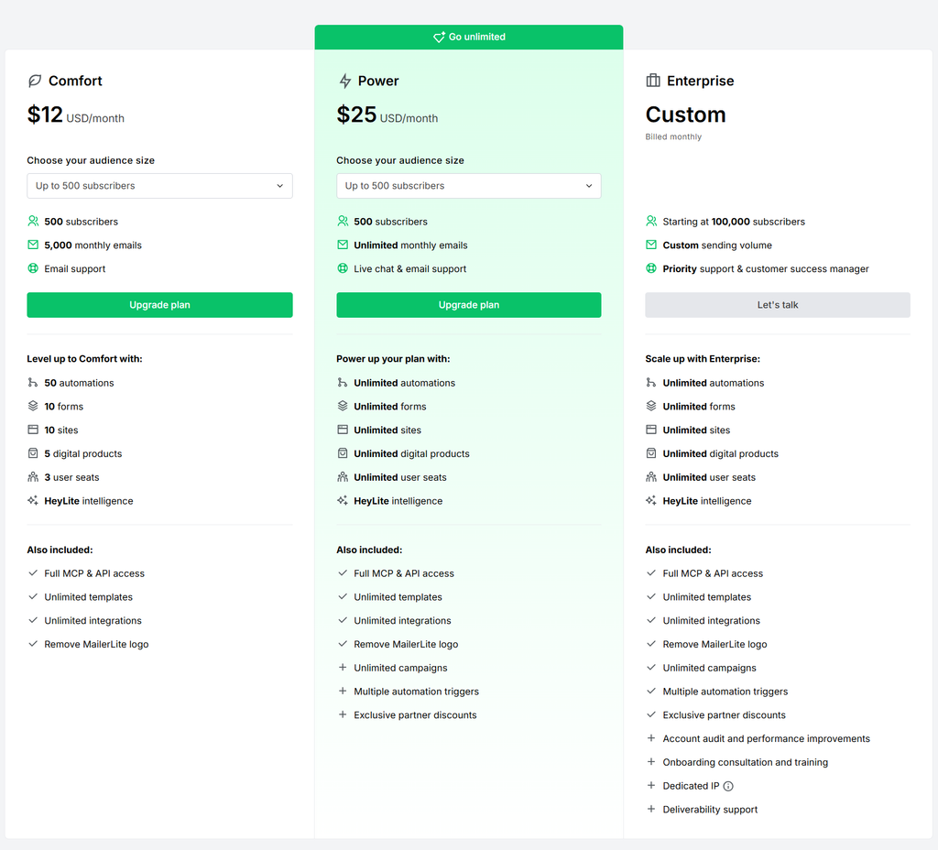Click the subscribers icon in Comfort plan
Image resolution: width=938 pixels, height=850 pixels.
tap(33, 222)
